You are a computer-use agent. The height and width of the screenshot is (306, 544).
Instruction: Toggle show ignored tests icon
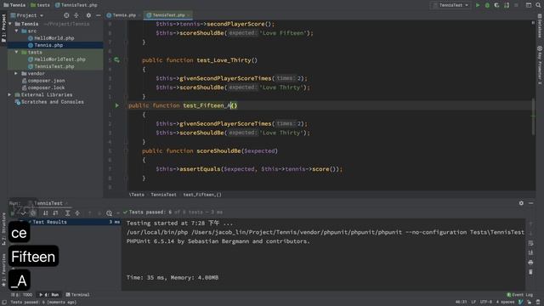point(33,212)
